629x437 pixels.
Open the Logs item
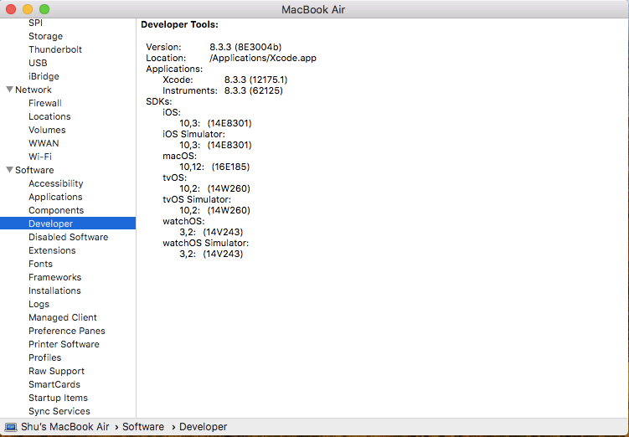39,304
